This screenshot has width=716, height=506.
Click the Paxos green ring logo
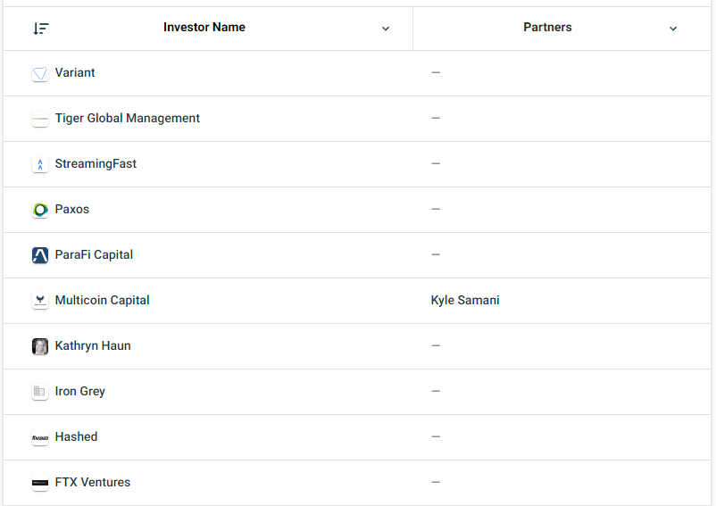40,210
